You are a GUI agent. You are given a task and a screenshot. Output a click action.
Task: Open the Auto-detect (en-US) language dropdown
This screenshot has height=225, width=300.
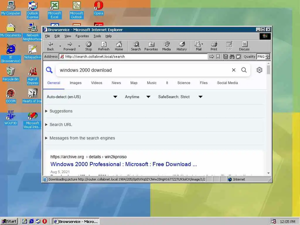82,97
